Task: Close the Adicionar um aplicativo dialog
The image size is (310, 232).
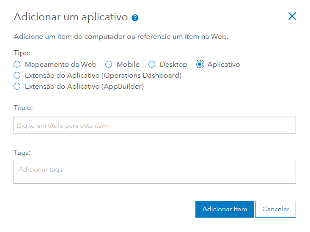Action: coord(292,16)
